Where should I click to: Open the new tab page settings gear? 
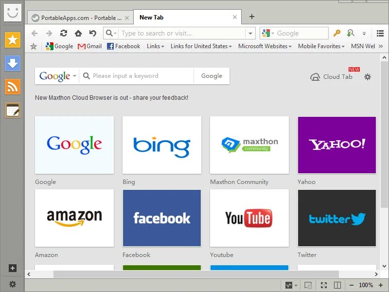[368, 77]
